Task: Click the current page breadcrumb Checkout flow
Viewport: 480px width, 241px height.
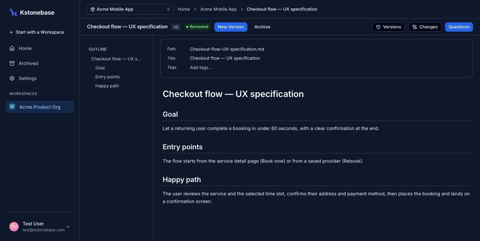Action: click(x=282, y=9)
